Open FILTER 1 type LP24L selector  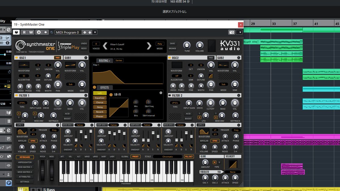pos(22,102)
